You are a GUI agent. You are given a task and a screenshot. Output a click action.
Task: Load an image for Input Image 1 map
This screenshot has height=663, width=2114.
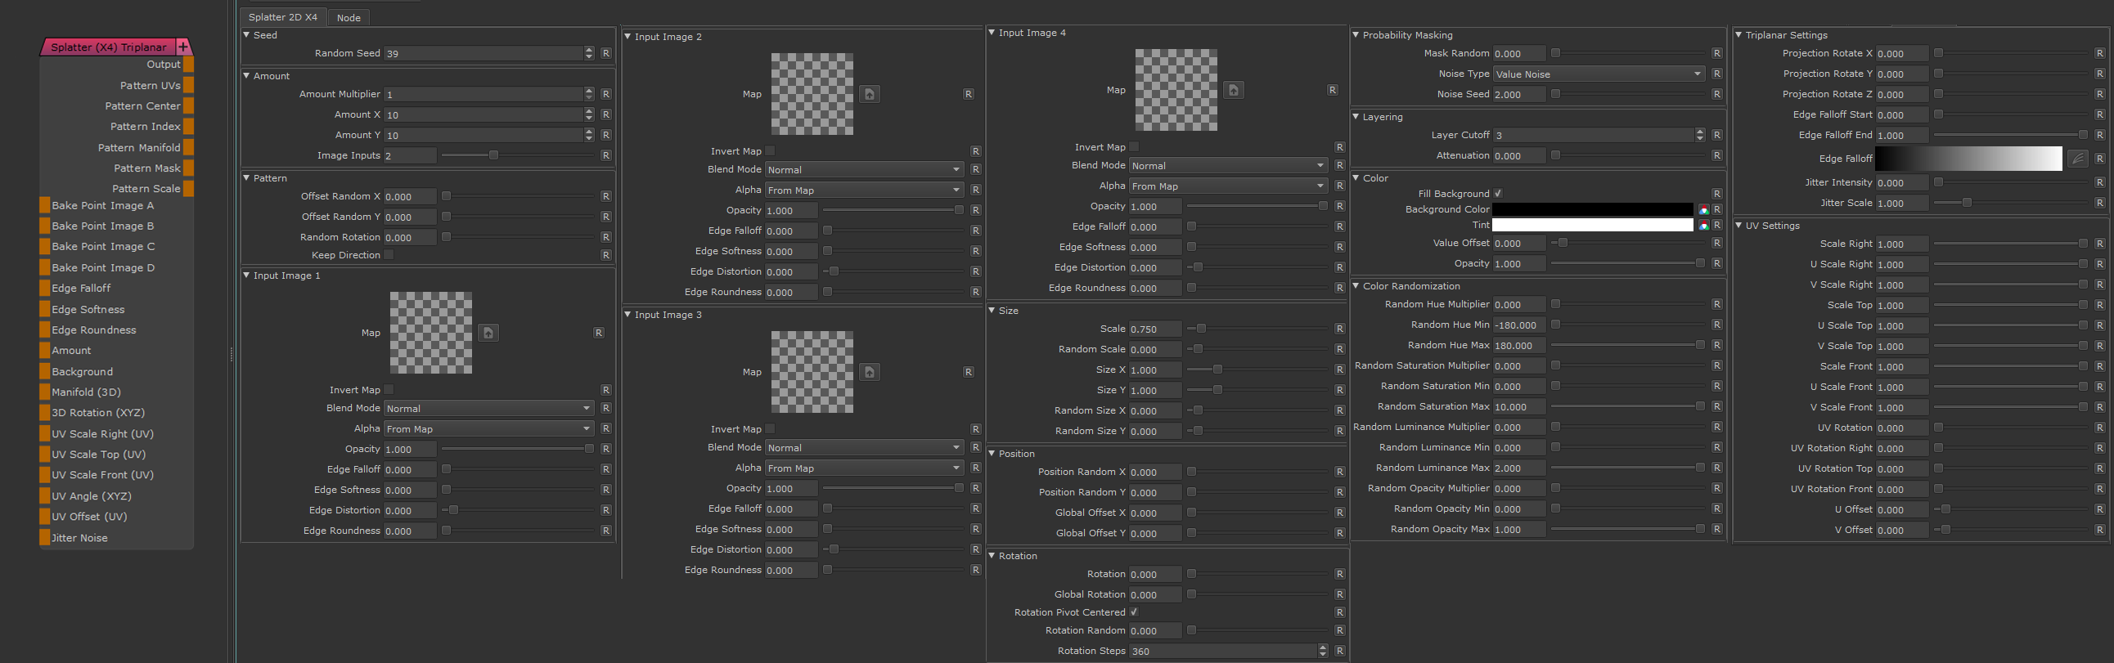(x=488, y=334)
